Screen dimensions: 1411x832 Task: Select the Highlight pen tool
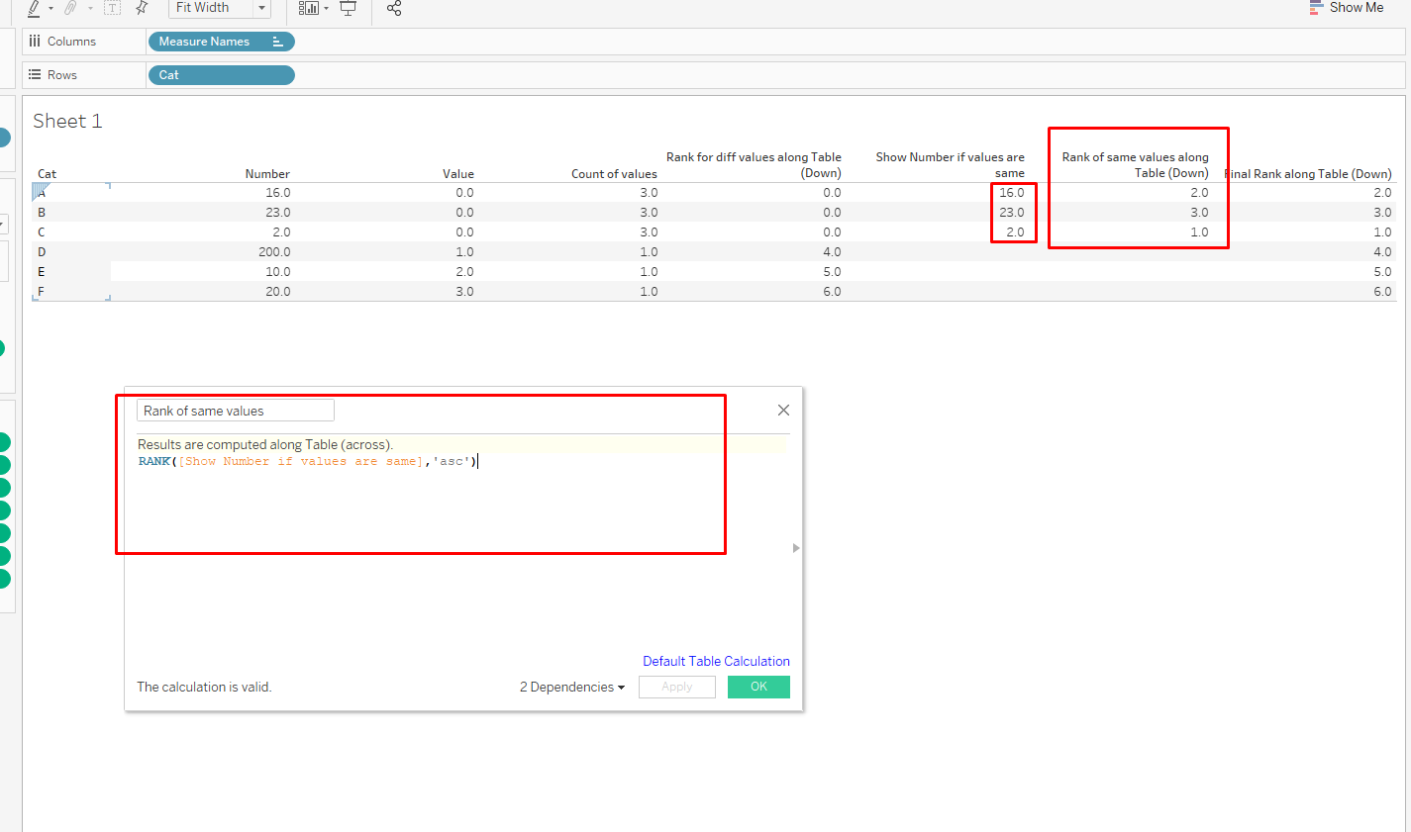34,8
